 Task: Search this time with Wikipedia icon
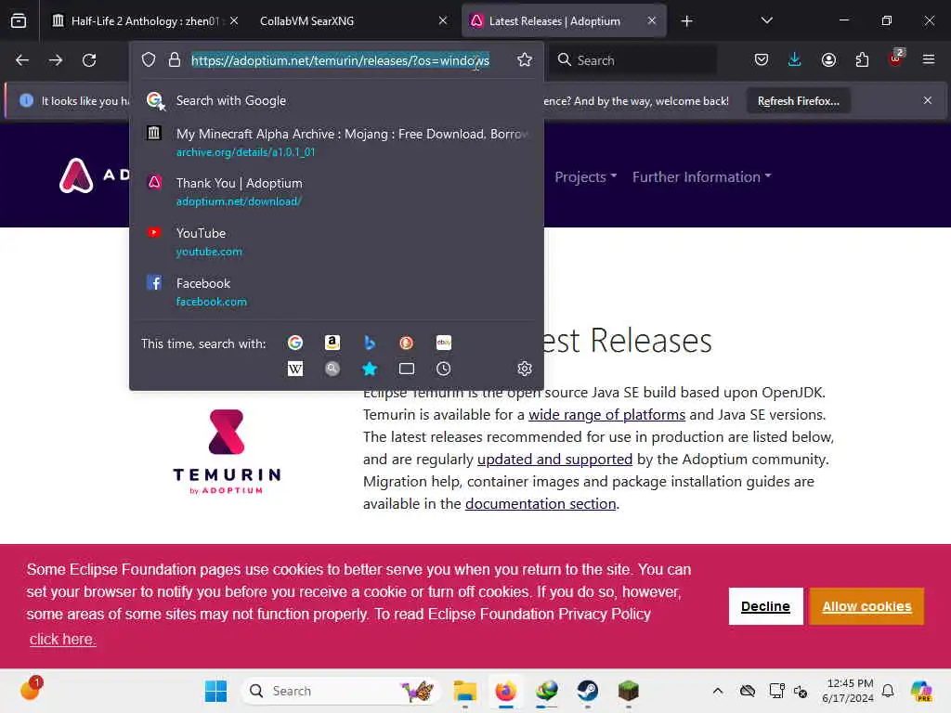(295, 369)
